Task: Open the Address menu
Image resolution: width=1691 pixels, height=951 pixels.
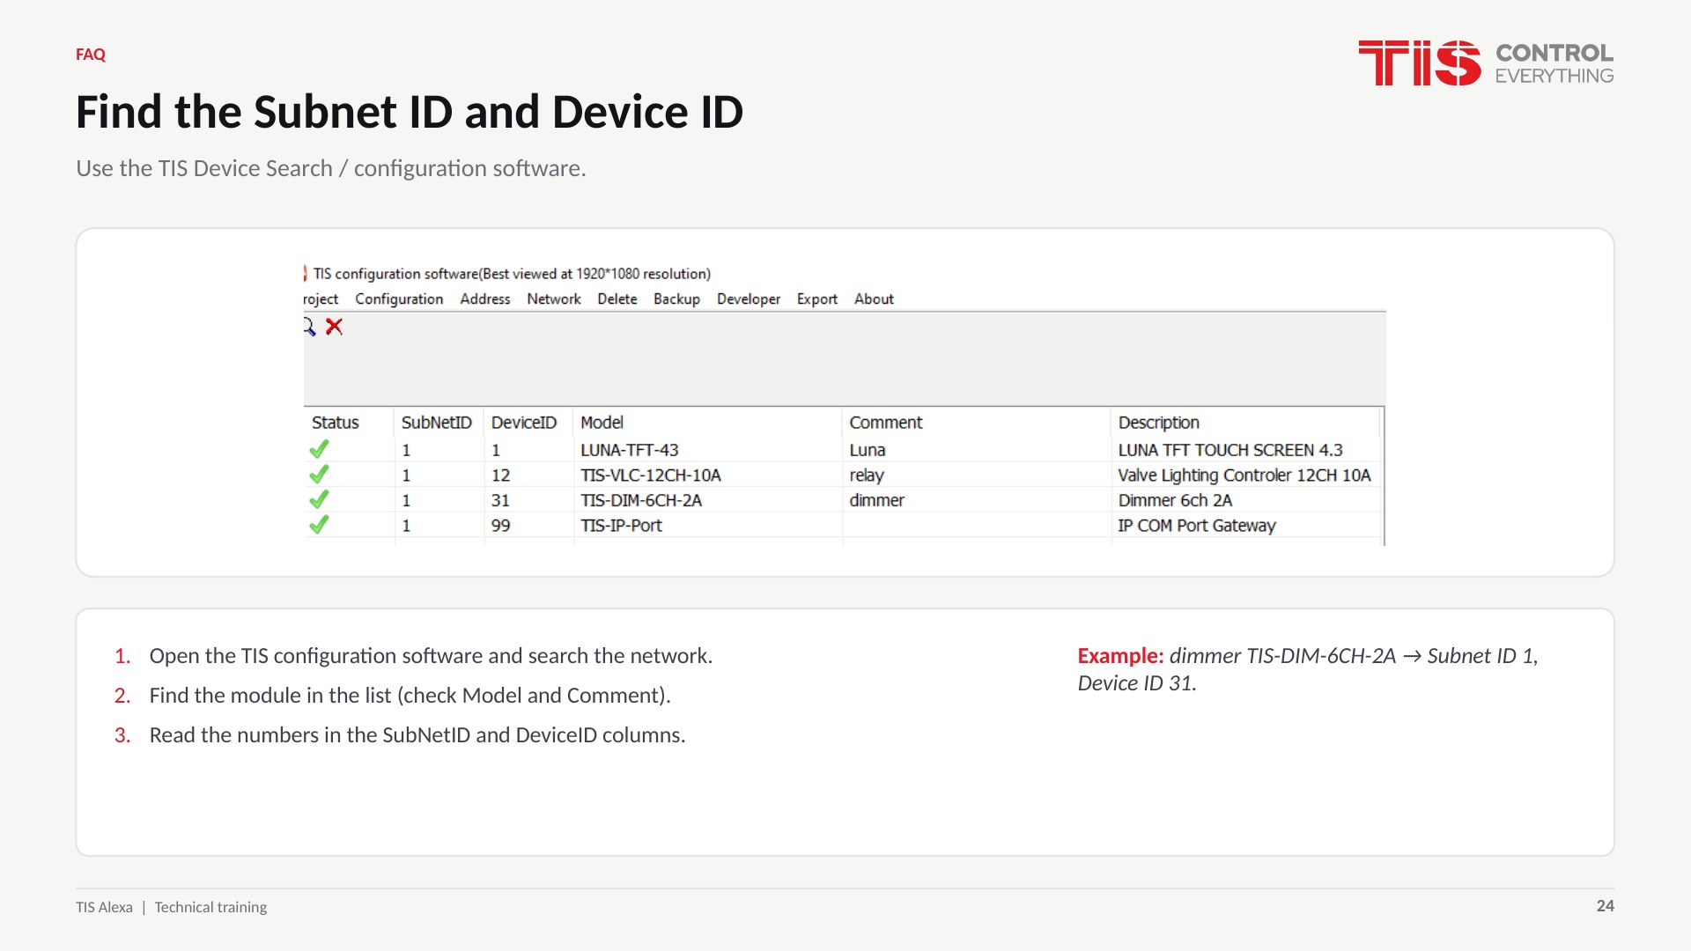Action: [x=485, y=299]
